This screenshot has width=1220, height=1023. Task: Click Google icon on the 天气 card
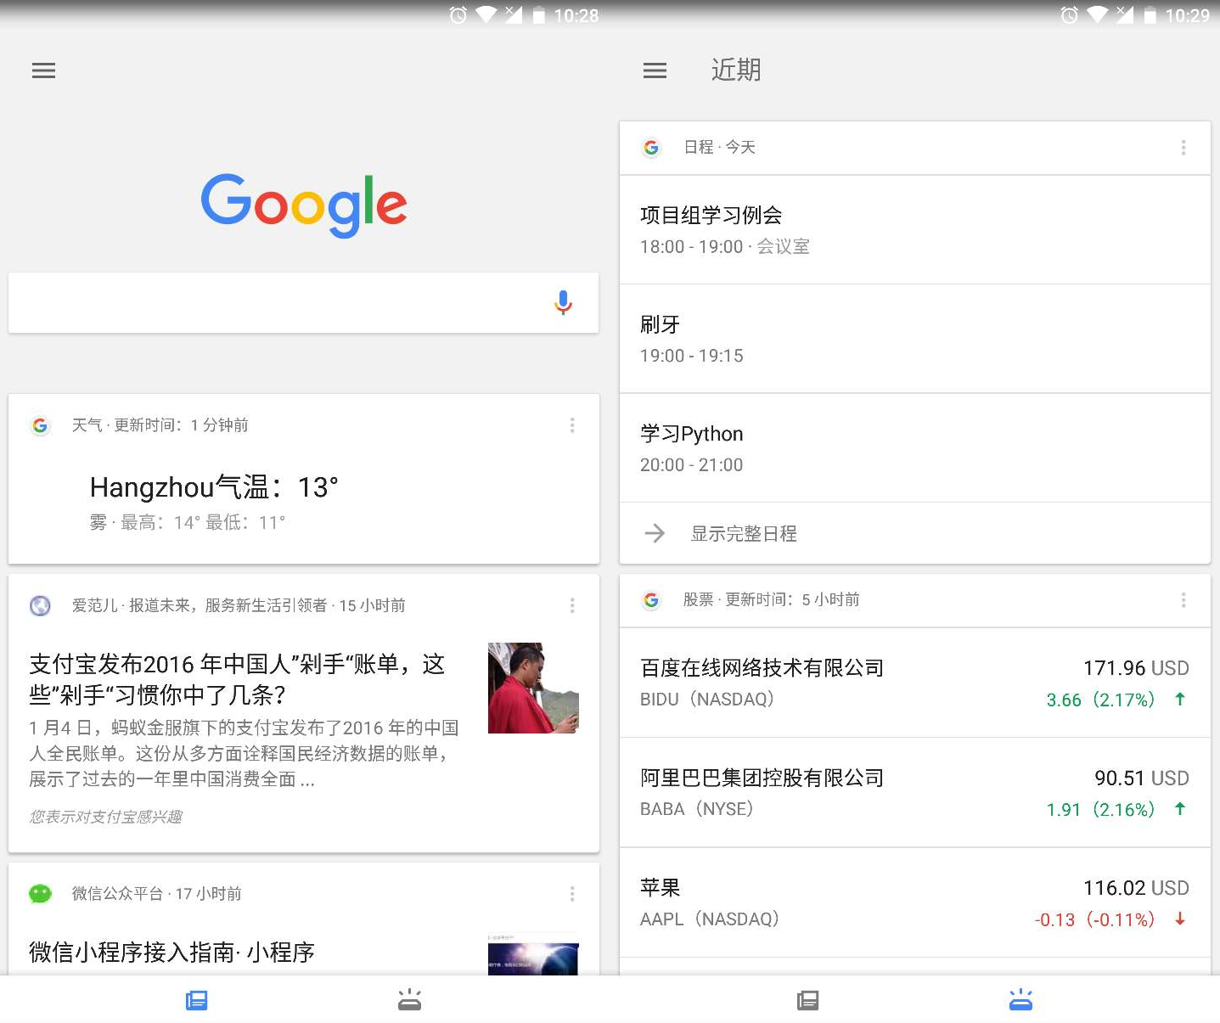point(40,425)
